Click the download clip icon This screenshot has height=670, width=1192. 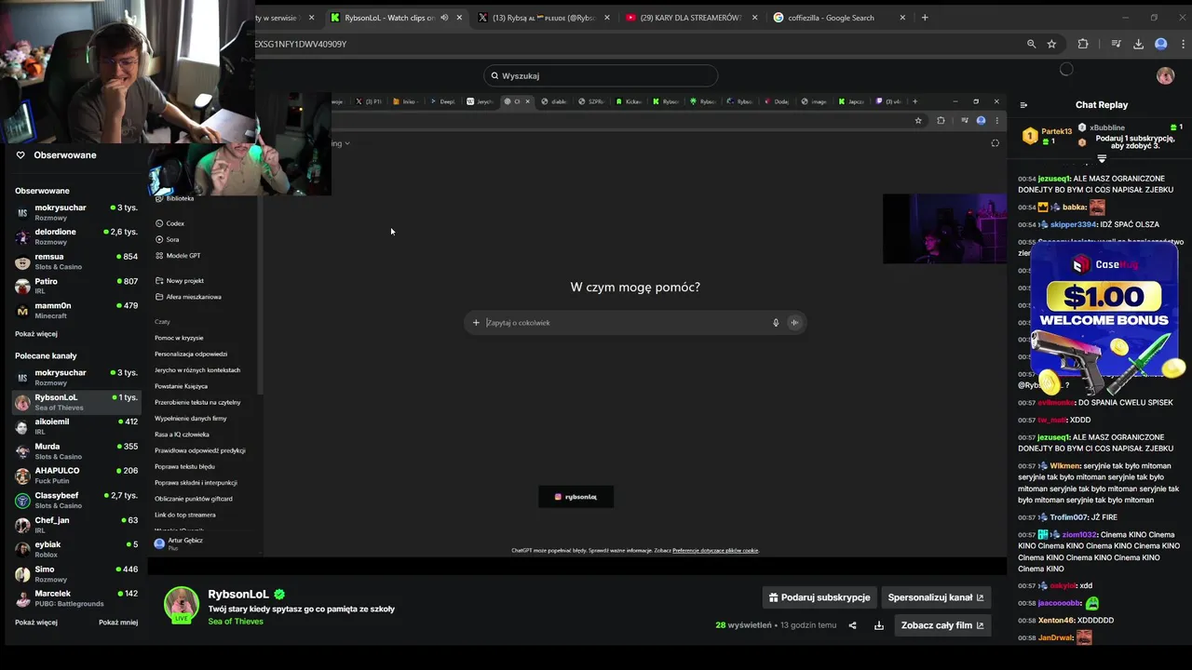pos(878,625)
